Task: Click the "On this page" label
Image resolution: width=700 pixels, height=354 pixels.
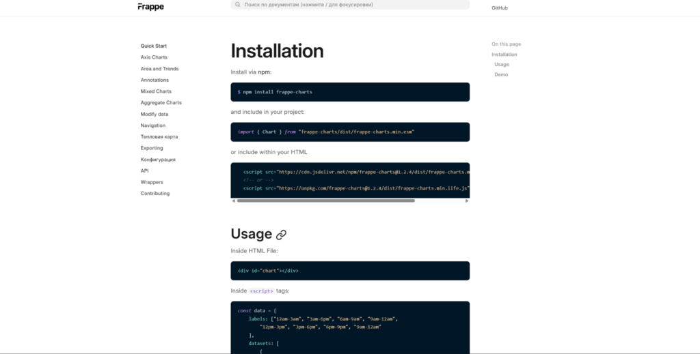Action: point(507,44)
